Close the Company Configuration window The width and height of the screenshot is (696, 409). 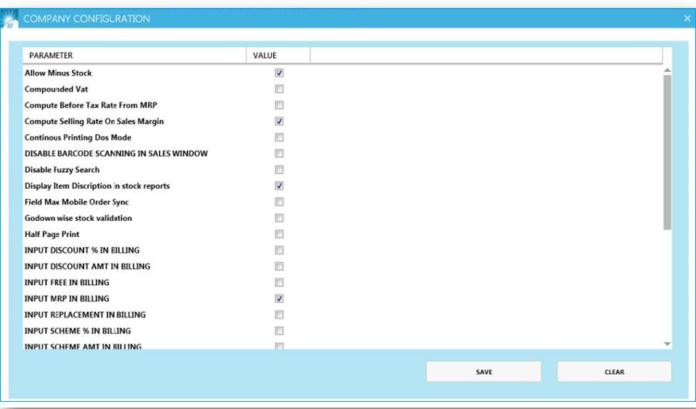[687, 18]
